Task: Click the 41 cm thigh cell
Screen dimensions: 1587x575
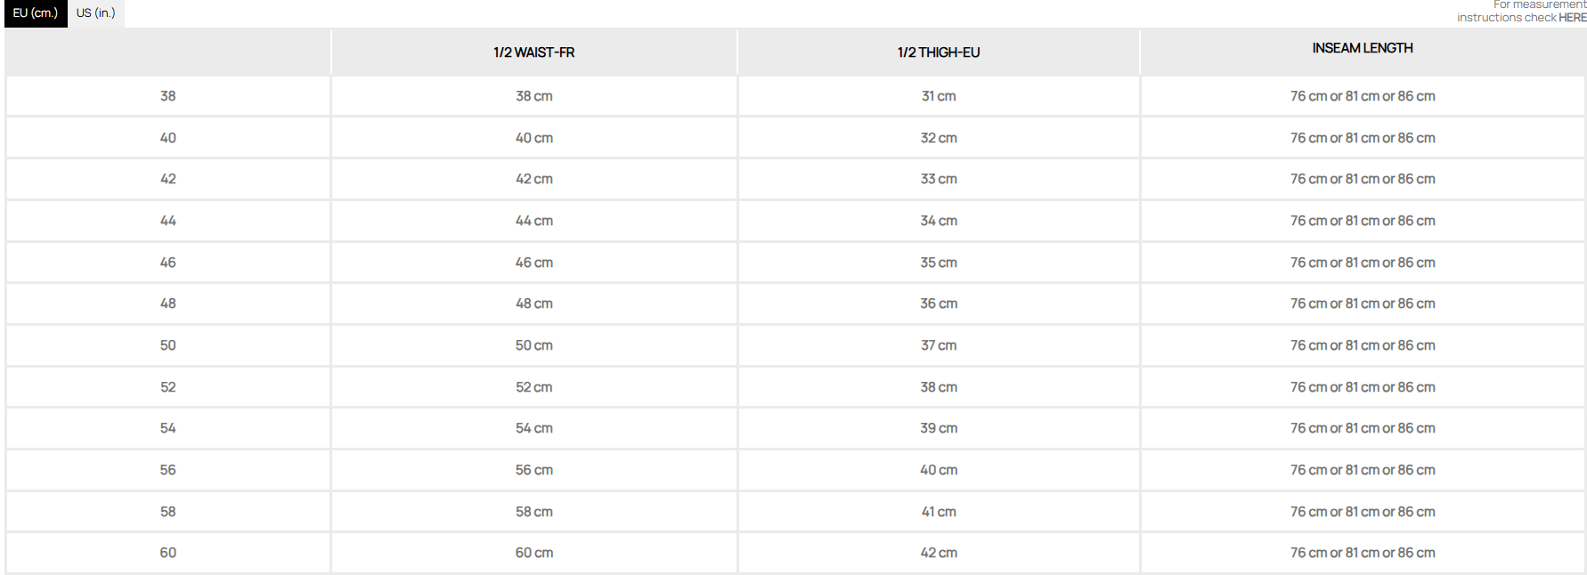Action: pyautogui.click(x=939, y=512)
